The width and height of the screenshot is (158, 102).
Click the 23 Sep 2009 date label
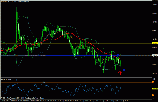4,101
